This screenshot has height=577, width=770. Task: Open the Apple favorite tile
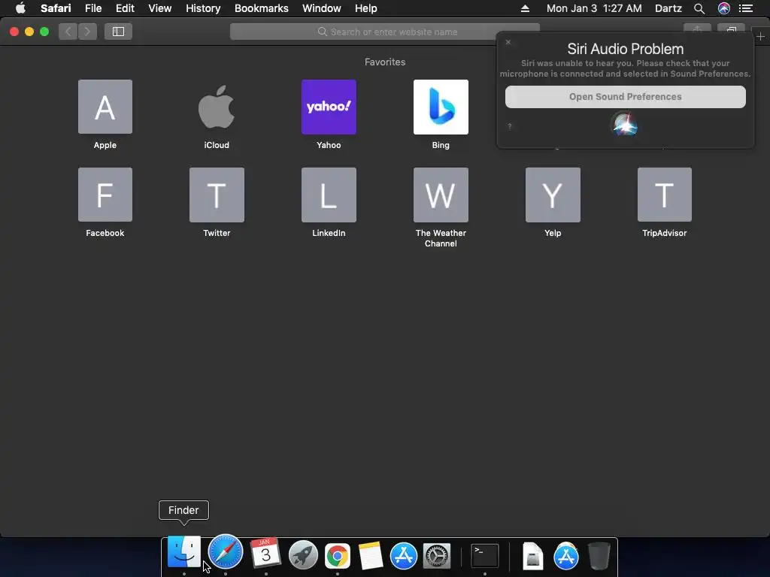[105, 107]
